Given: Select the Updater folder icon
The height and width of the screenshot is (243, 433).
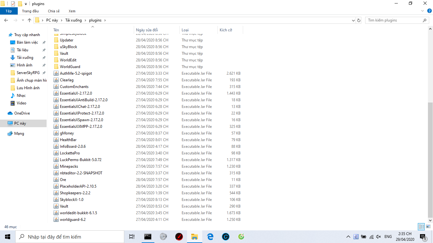Looking at the screenshot, I should [x=56, y=40].
